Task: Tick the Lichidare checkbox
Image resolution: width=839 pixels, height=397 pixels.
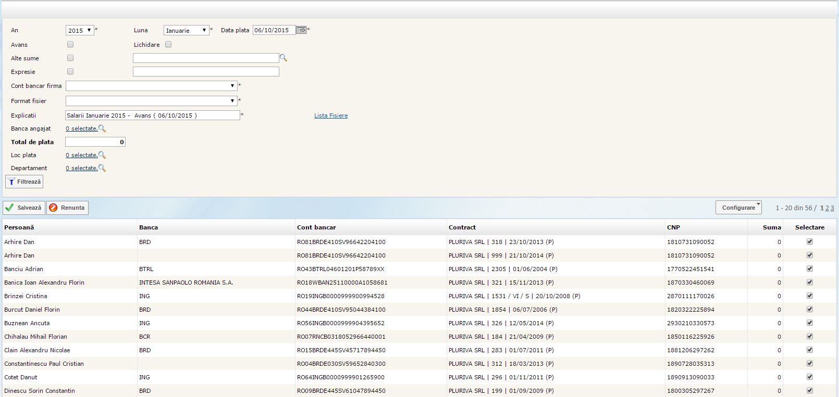Action: pos(168,45)
